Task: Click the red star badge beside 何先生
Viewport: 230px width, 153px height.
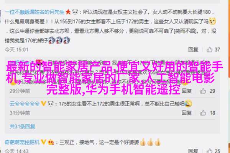Action: tap(68, 12)
